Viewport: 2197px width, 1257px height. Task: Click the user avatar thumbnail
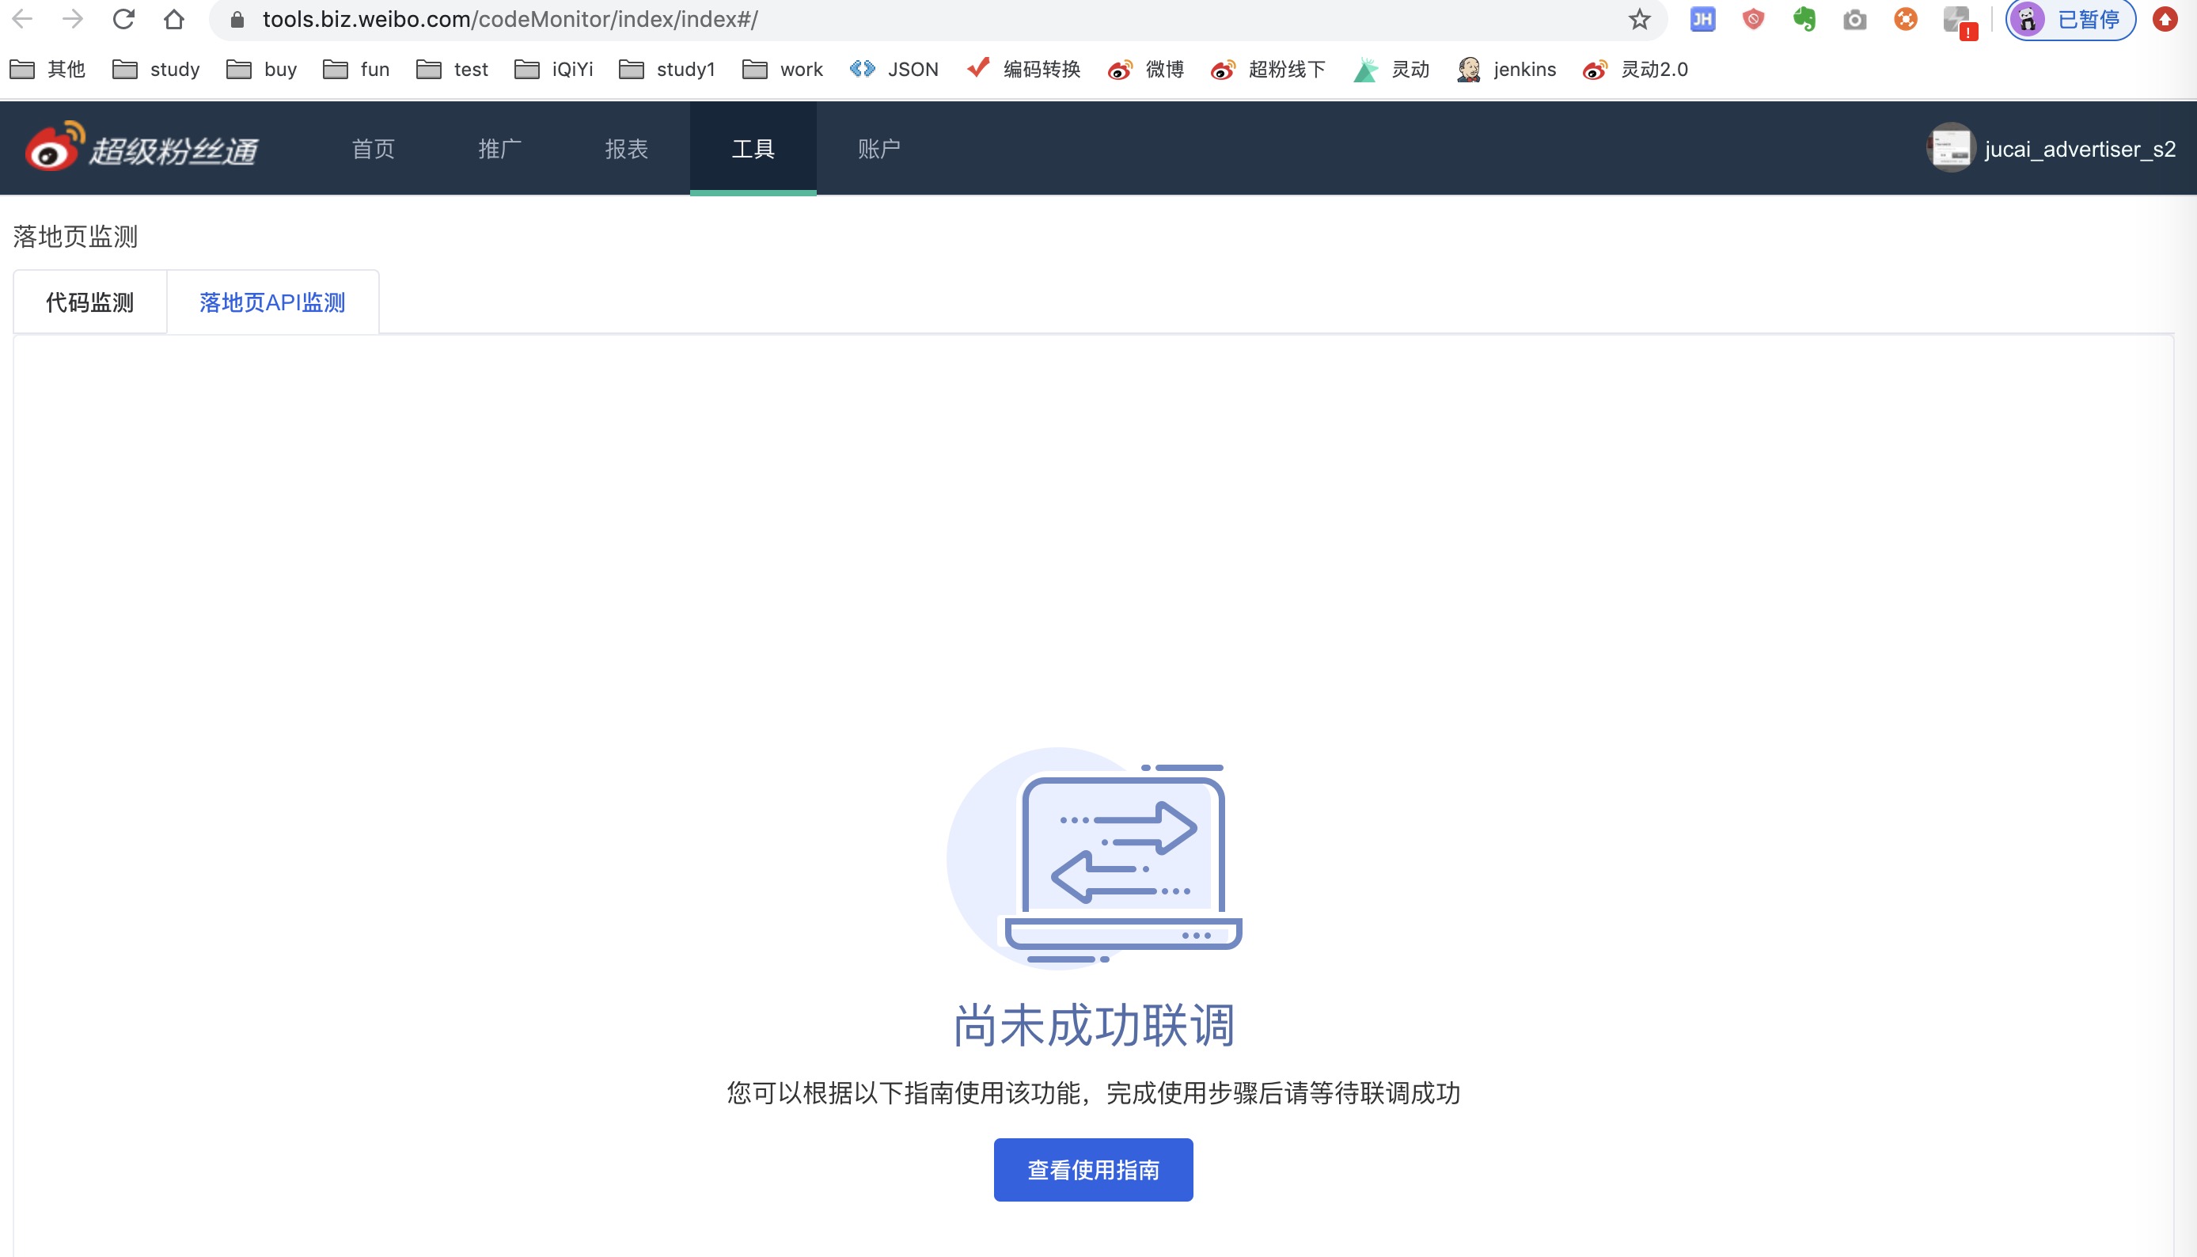click(x=1950, y=149)
